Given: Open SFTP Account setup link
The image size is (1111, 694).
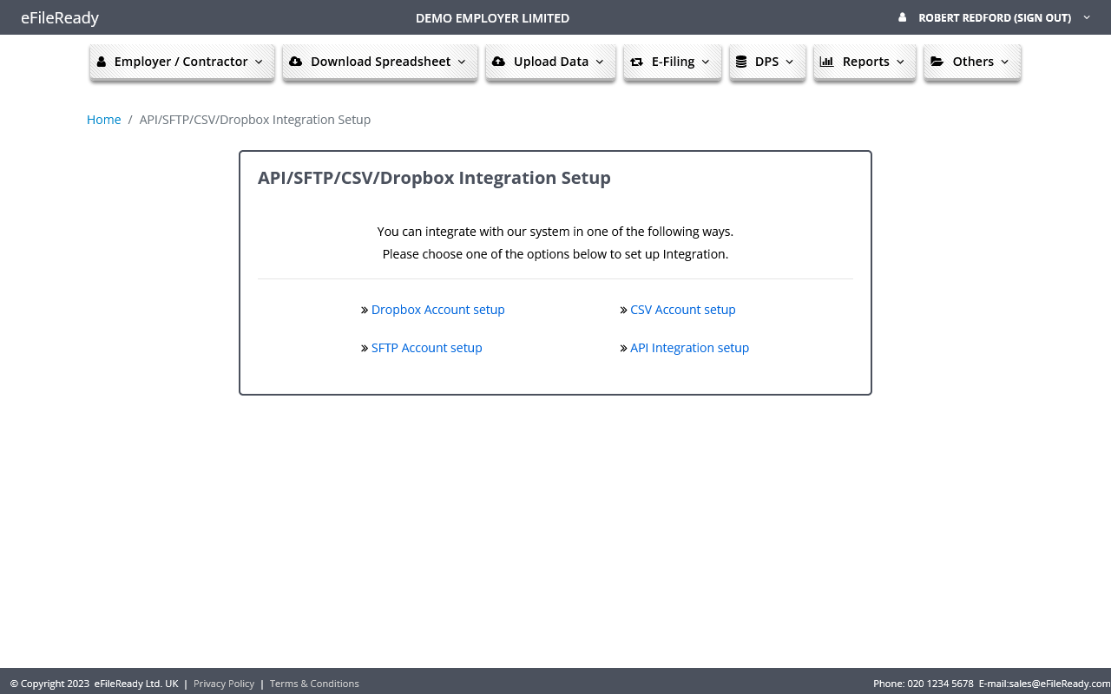Looking at the screenshot, I should (x=426, y=348).
